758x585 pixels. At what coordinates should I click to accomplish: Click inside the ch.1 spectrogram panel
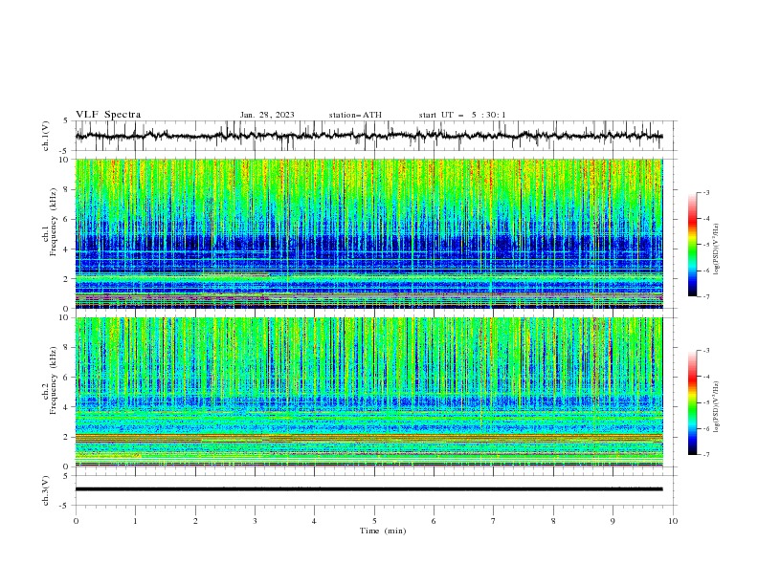pyautogui.click(x=369, y=233)
